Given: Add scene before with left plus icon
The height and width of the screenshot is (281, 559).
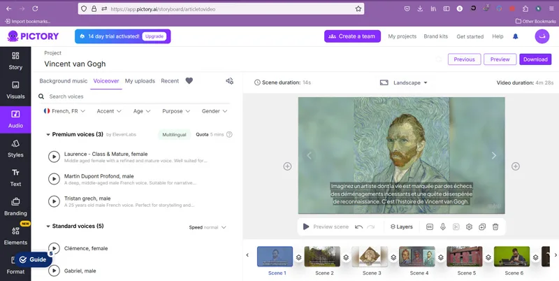Looking at the screenshot, I should [287, 166].
